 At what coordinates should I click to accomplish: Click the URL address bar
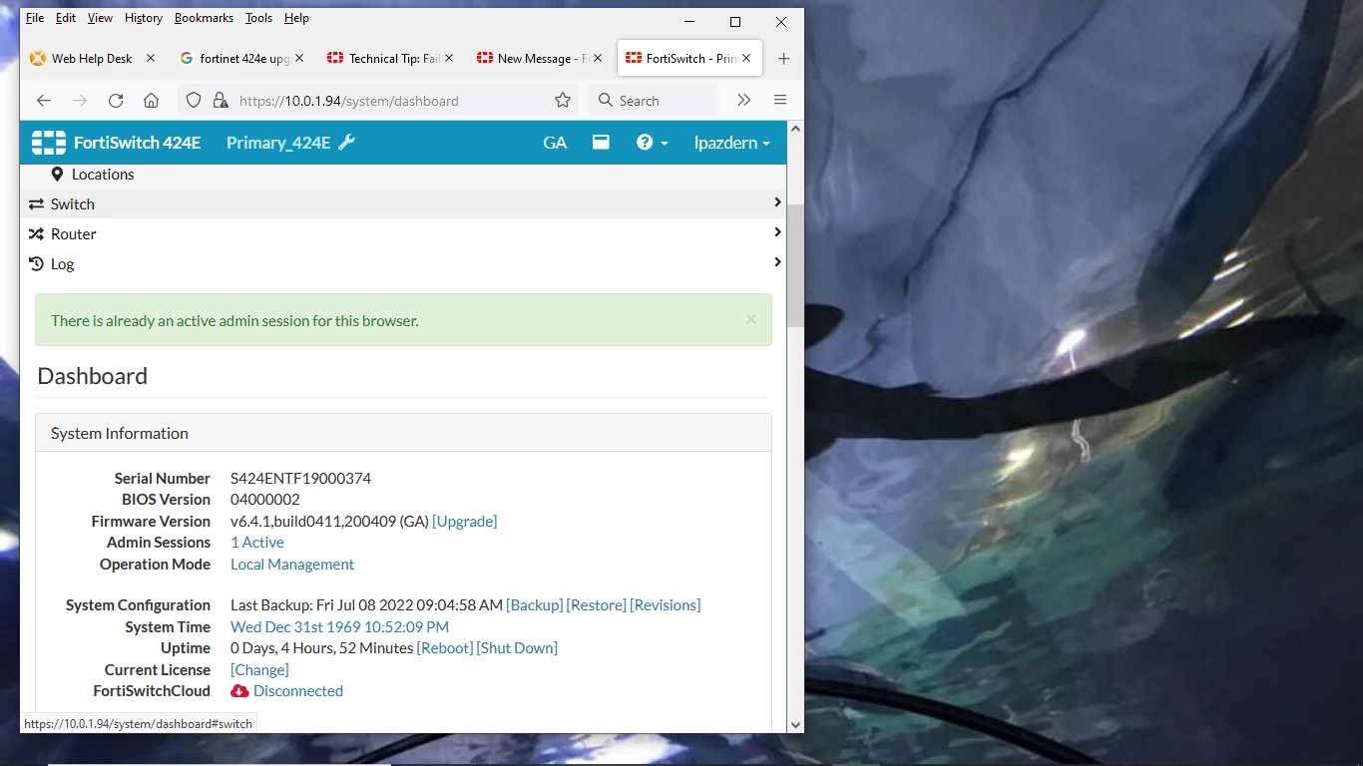[x=379, y=101]
